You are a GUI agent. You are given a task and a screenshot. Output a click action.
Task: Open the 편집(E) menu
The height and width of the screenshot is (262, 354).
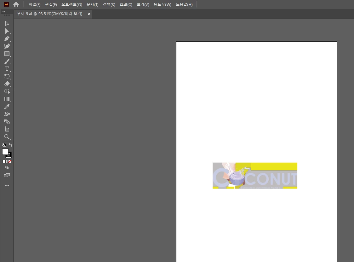tap(51, 4)
